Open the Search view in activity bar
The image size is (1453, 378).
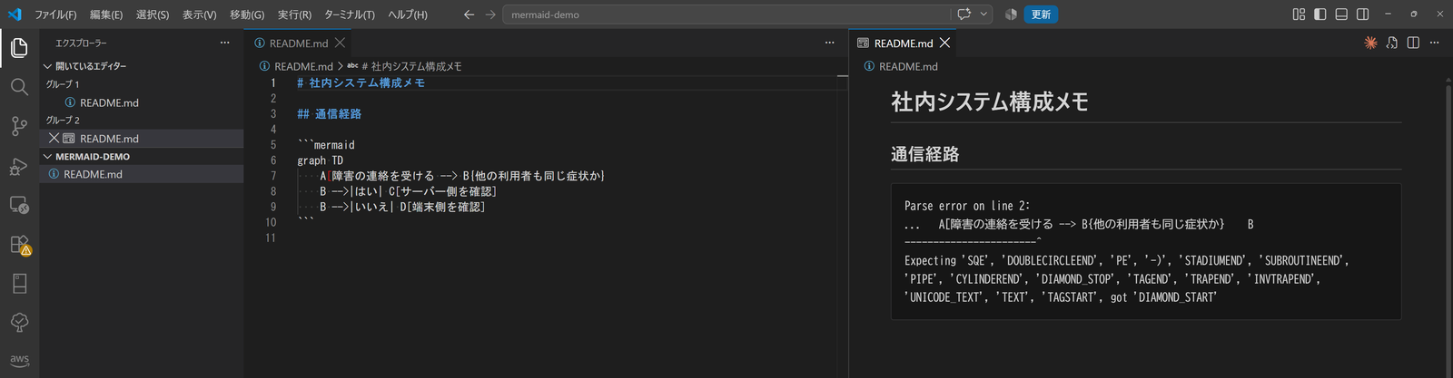(x=19, y=87)
